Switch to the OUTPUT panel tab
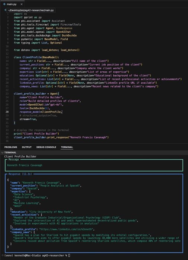Screen dimensions: 188x260 pyautogui.click(x=27, y=147)
